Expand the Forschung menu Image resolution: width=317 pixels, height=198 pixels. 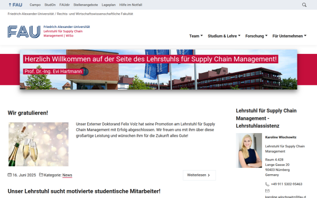[256, 36]
